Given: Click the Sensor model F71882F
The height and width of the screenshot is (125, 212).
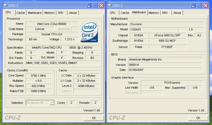Looking at the screenshot, I should [167, 47].
